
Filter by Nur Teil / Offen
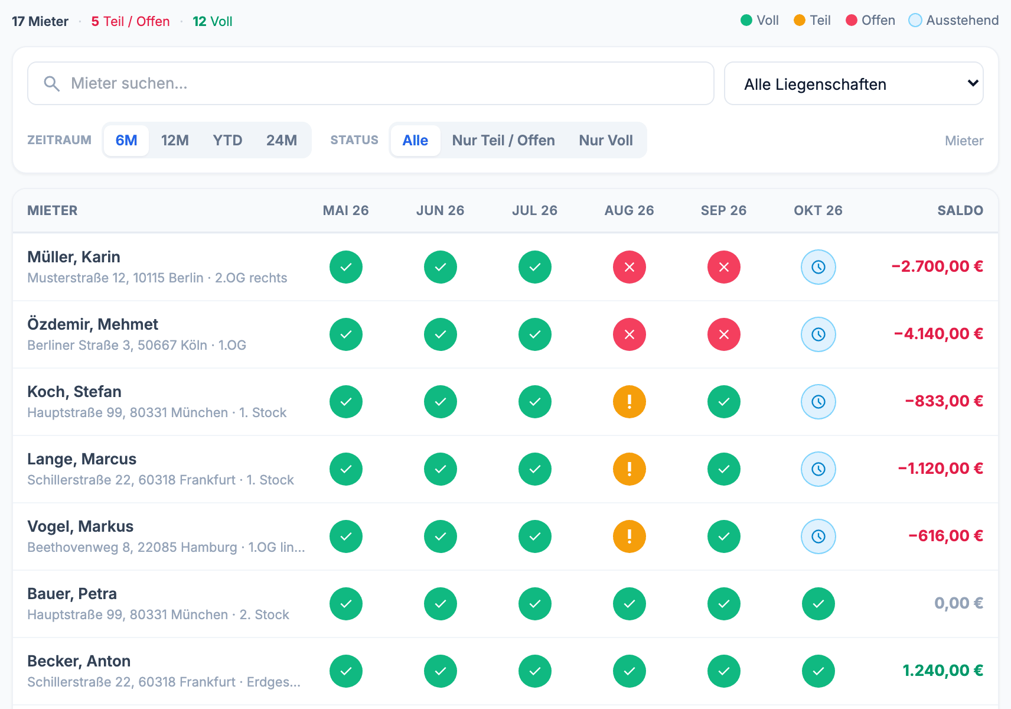(x=504, y=140)
